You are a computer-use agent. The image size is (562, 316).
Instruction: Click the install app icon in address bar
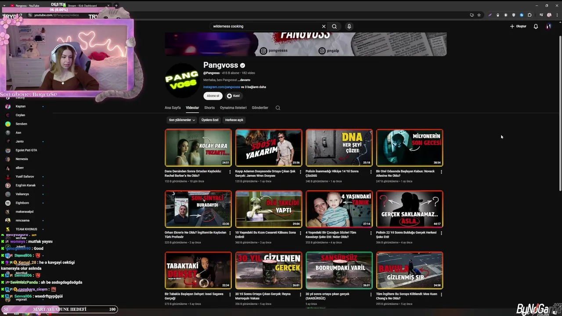tap(472, 15)
